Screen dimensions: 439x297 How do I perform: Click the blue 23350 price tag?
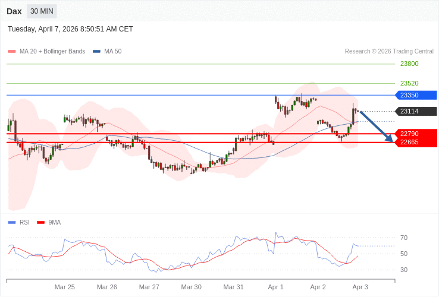pyautogui.click(x=416, y=95)
